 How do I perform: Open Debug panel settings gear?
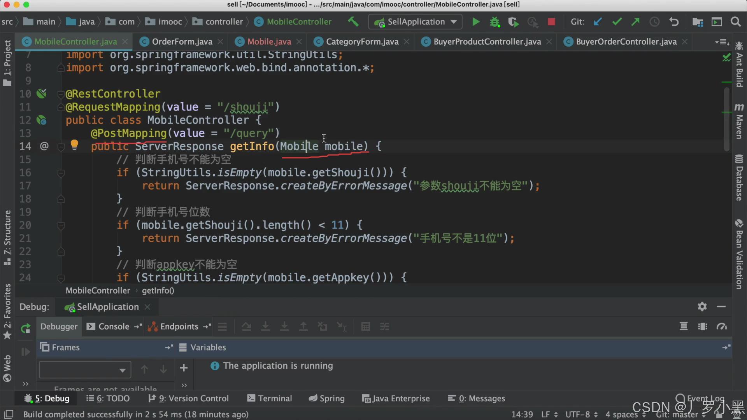[x=702, y=306]
